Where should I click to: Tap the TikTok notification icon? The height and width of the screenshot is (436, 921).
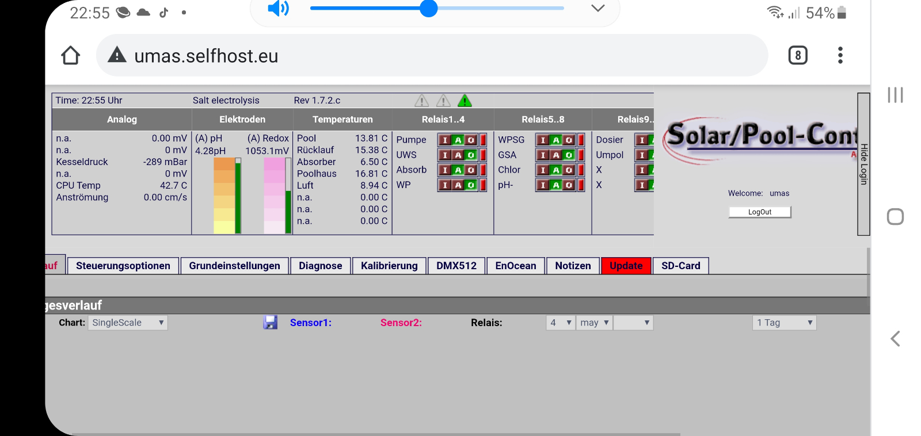pyautogui.click(x=164, y=12)
